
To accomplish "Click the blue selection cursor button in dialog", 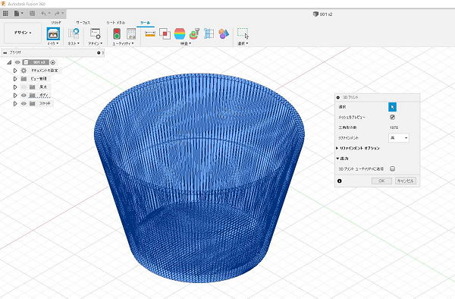I will pyautogui.click(x=392, y=107).
